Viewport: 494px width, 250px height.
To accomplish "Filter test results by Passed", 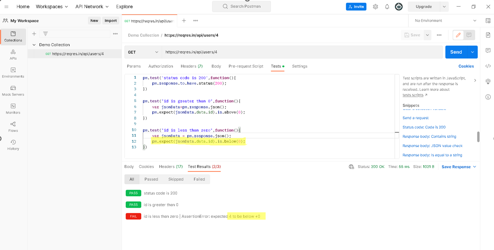I will pyautogui.click(x=151, y=179).
